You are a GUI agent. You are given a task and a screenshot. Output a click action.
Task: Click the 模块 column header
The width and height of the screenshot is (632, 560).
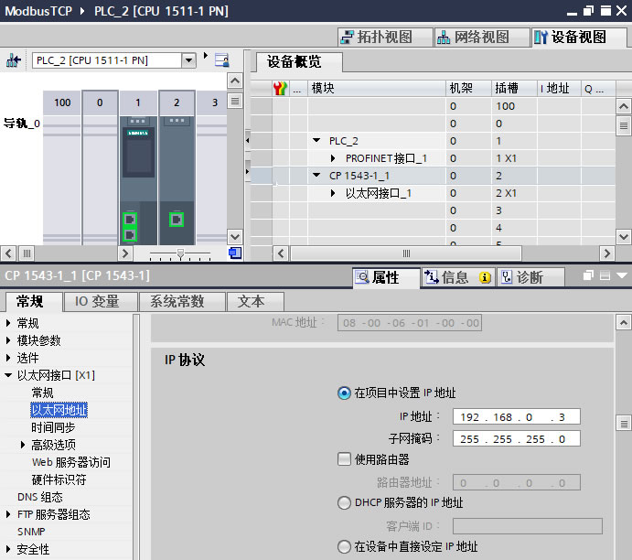(x=377, y=88)
